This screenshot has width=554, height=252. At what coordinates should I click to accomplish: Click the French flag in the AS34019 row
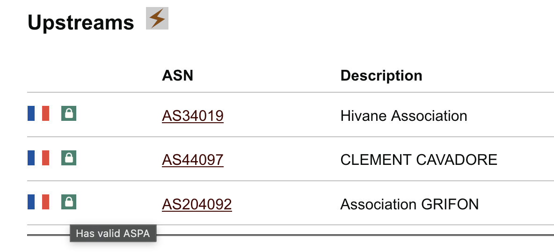[38, 113]
